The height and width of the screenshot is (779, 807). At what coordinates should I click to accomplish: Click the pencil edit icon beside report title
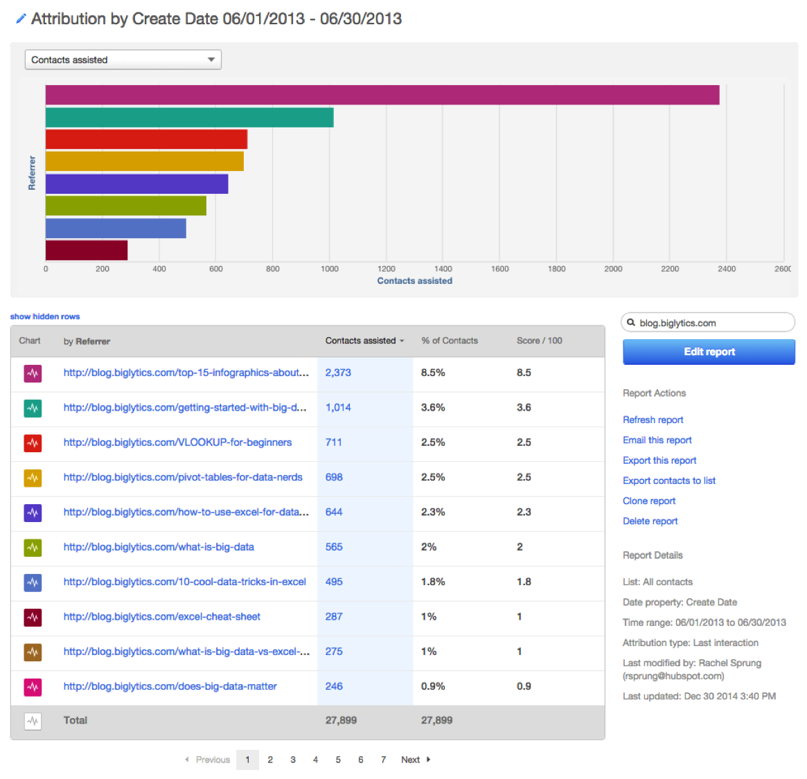[21, 19]
